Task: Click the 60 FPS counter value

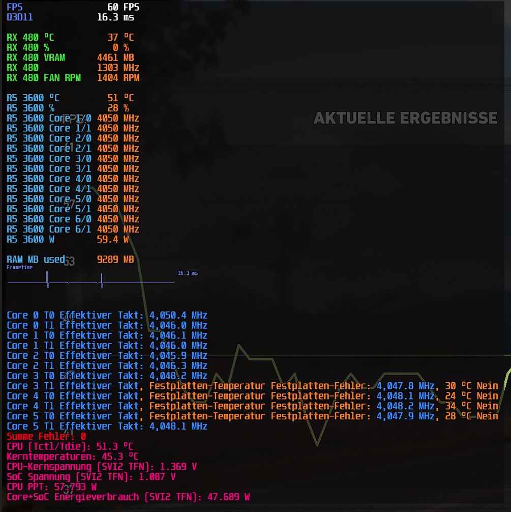Action: pyautogui.click(x=124, y=7)
